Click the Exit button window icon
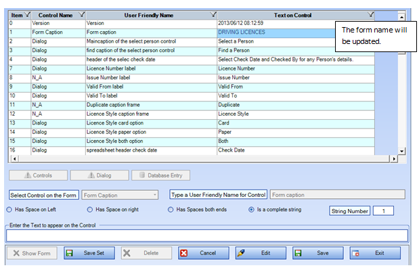 click(x=355, y=253)
